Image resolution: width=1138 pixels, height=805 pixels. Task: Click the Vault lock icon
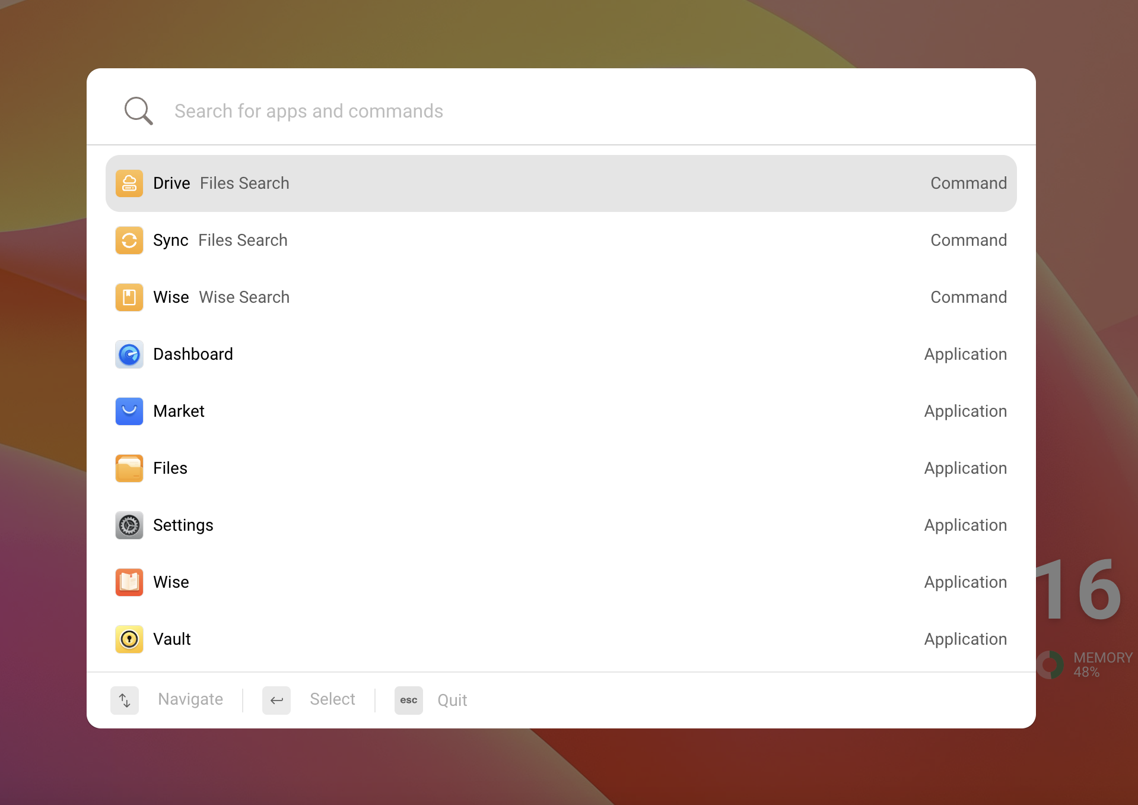129,639
